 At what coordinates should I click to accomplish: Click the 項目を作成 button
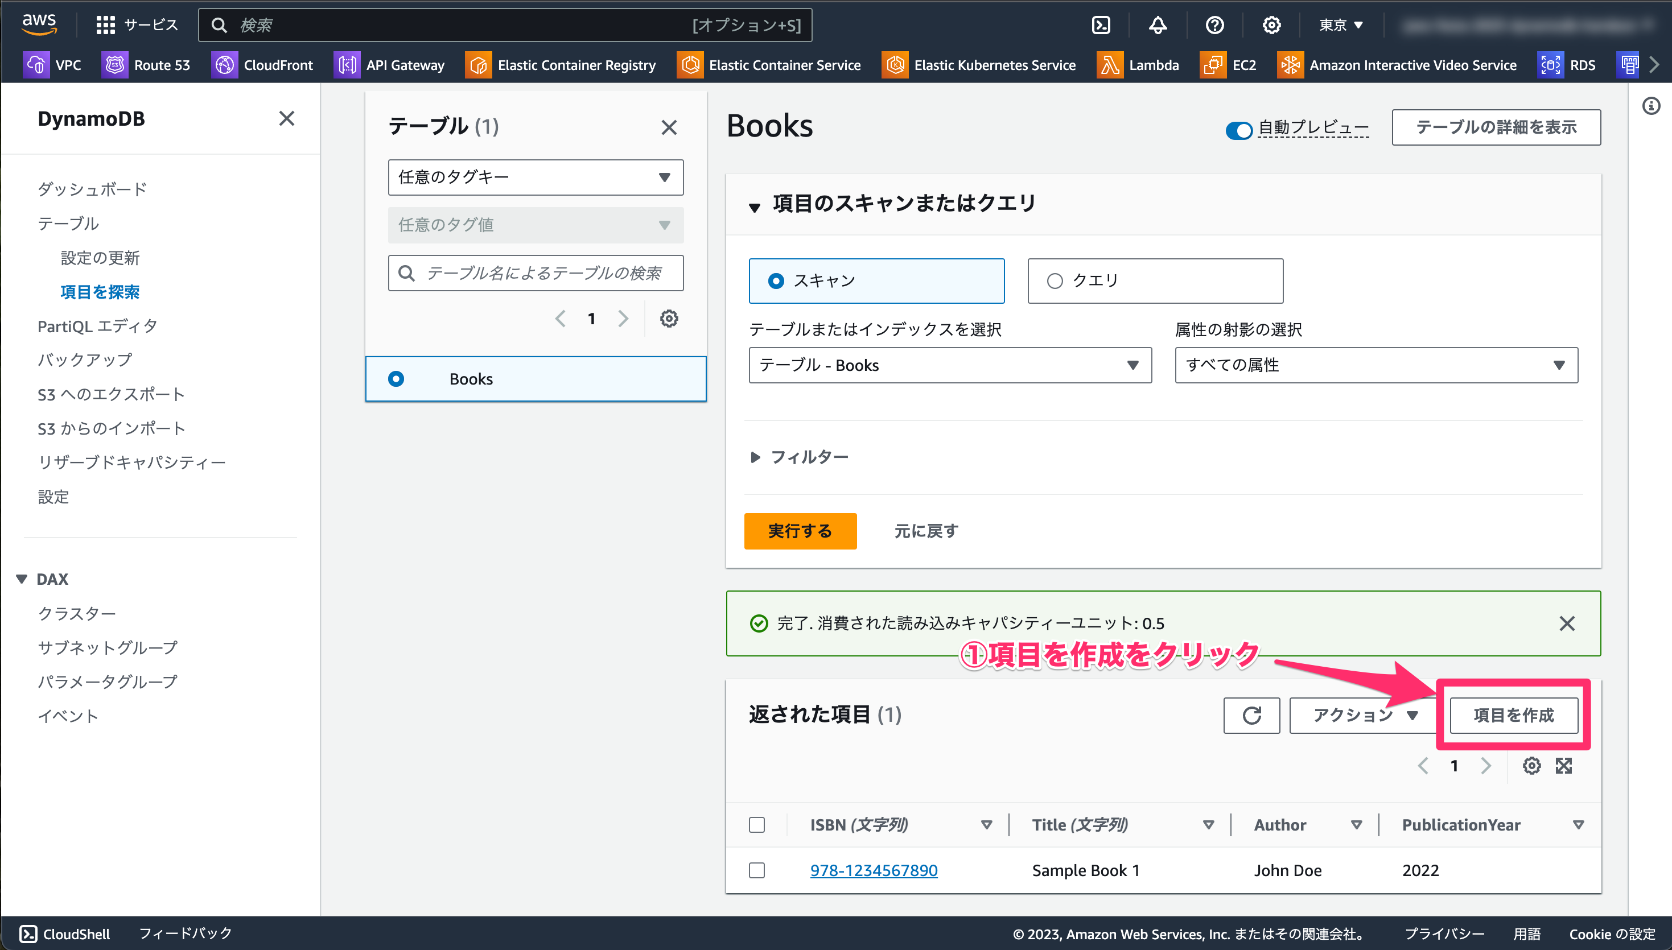coord(1513,715)
